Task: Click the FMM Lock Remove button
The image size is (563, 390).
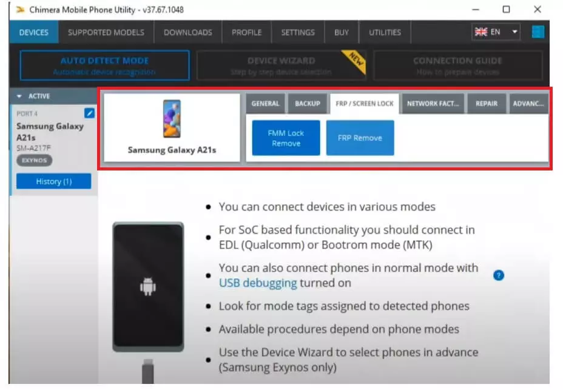Action: 285,138
